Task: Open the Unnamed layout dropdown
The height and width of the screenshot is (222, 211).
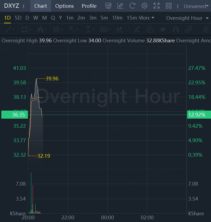Action: tap(196, 6)
